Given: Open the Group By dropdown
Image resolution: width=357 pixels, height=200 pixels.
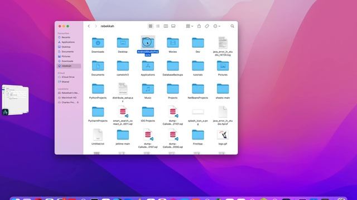Looking at the screenshot, I should click(190, 26).
